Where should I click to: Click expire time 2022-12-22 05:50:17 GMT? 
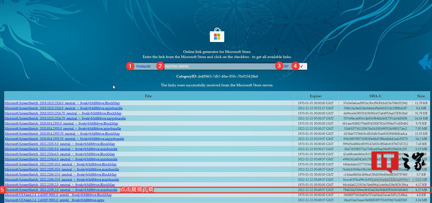[x=316, y=149]
